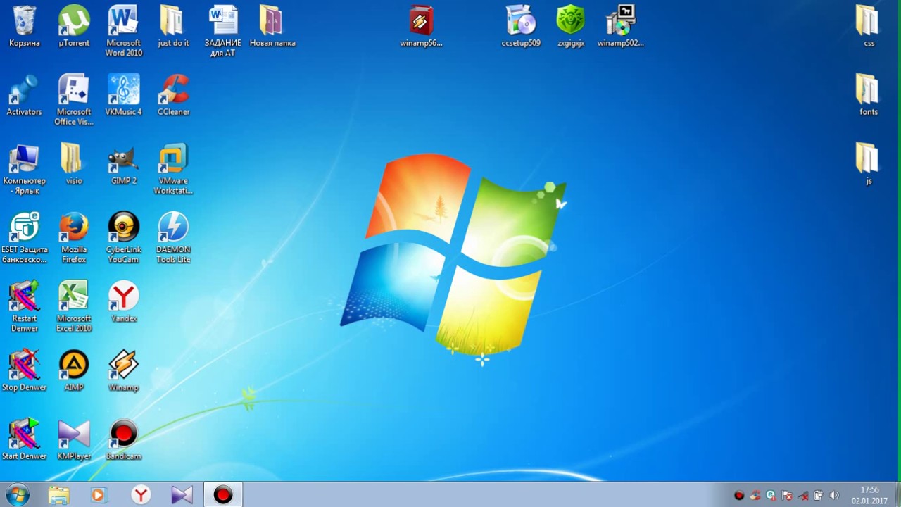Select the Microsoft Office Vis... shortcut
The height and width of the screenshot is (507, 901).
(x=74, y=101)
